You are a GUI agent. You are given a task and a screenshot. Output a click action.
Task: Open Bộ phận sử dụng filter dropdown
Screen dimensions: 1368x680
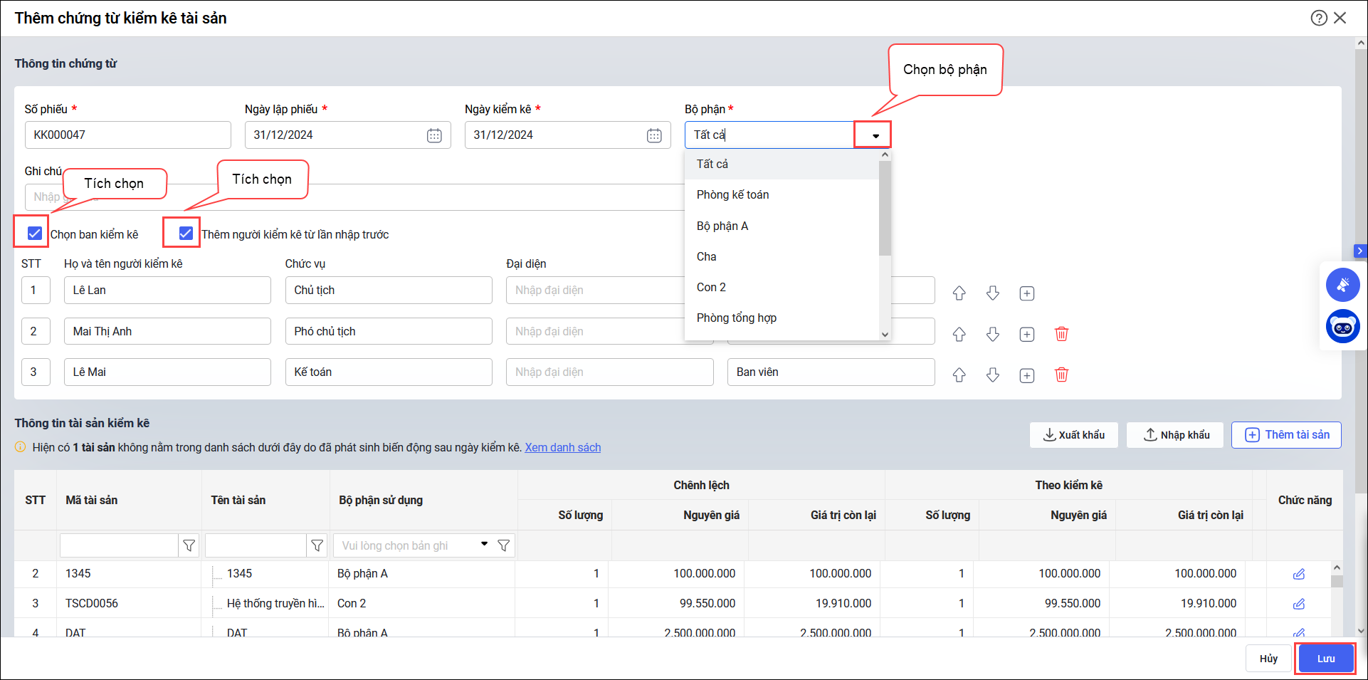pos(484,545)
